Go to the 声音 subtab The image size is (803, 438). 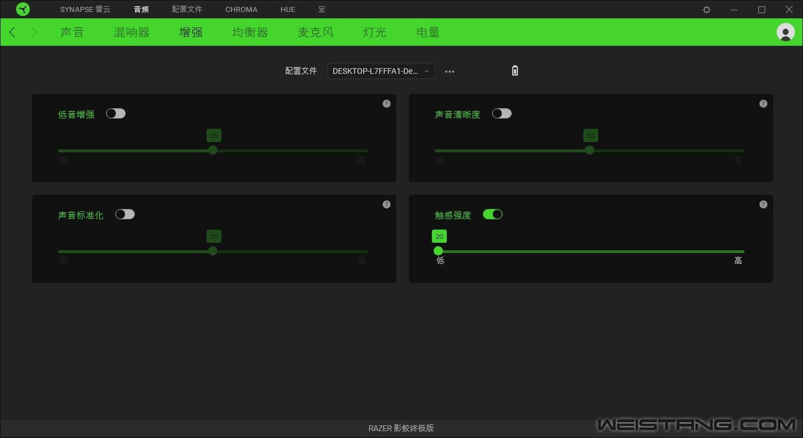72,32
